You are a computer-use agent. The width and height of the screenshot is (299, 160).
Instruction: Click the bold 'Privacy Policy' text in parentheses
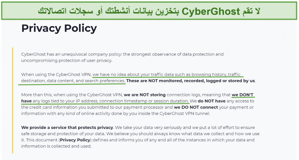tap(75, 140)
